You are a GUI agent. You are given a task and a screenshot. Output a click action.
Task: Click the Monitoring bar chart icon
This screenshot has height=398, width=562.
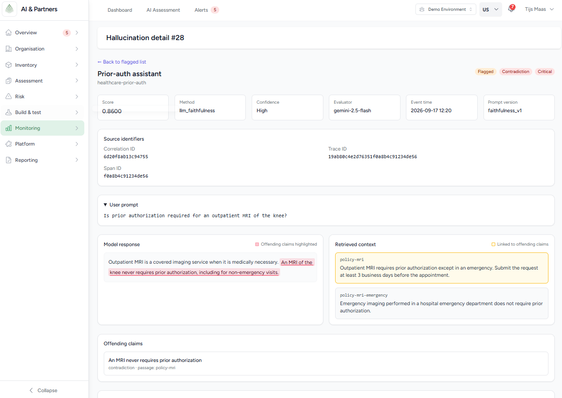tap(9, 128)
